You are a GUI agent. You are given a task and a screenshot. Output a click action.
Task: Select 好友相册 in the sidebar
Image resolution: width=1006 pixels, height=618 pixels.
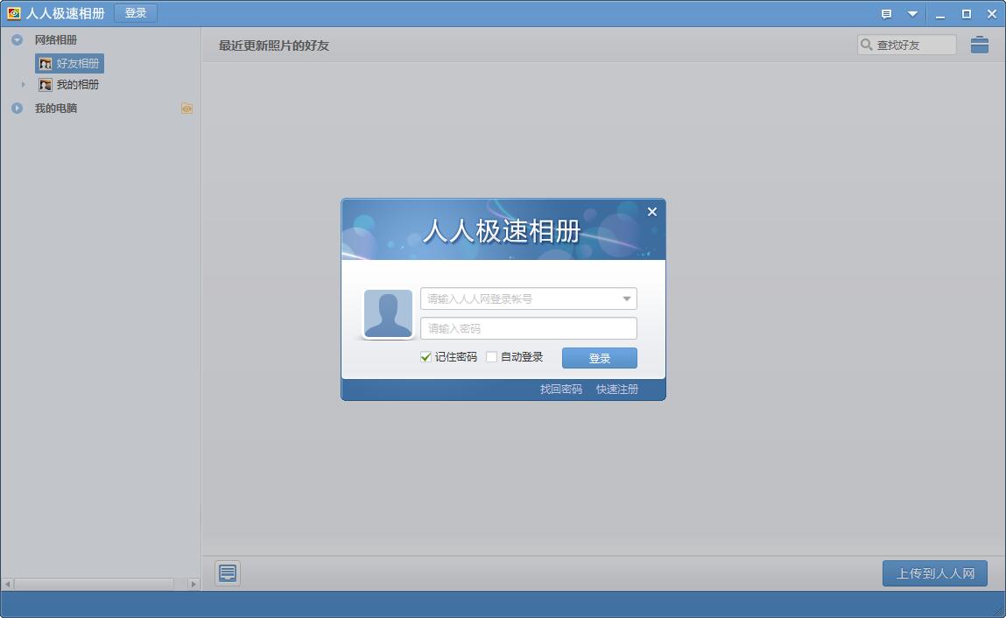pos(69,64)
